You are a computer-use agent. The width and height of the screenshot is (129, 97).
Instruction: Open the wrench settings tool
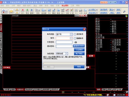pyautogui.click(x=124, y=11)
